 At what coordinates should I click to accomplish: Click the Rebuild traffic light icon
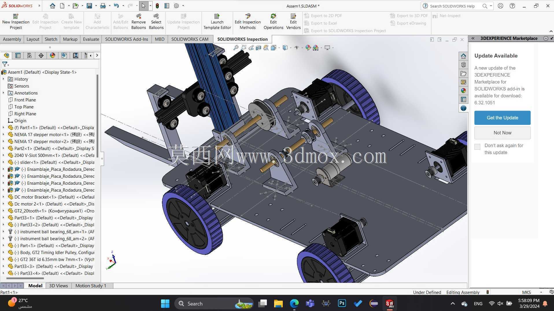coord(157,6)
